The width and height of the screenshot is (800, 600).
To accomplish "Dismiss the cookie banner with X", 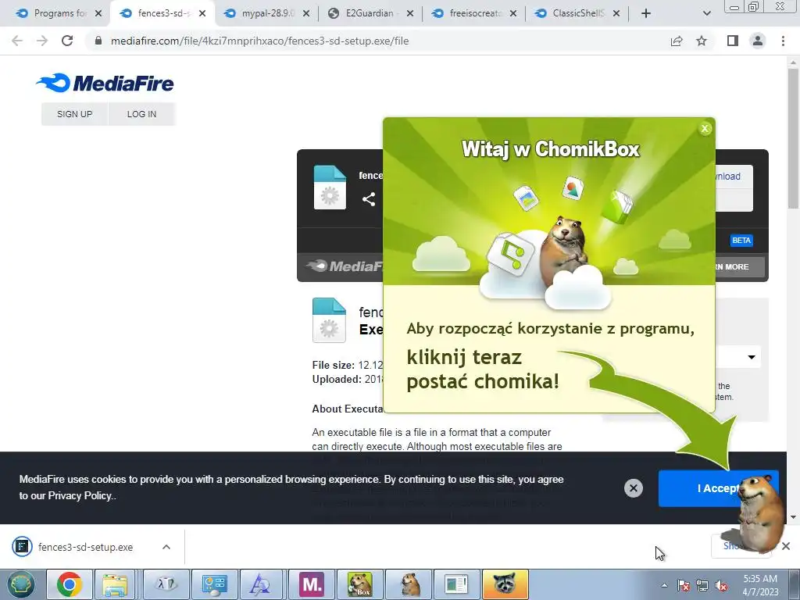I will click(x=633, y=488).
